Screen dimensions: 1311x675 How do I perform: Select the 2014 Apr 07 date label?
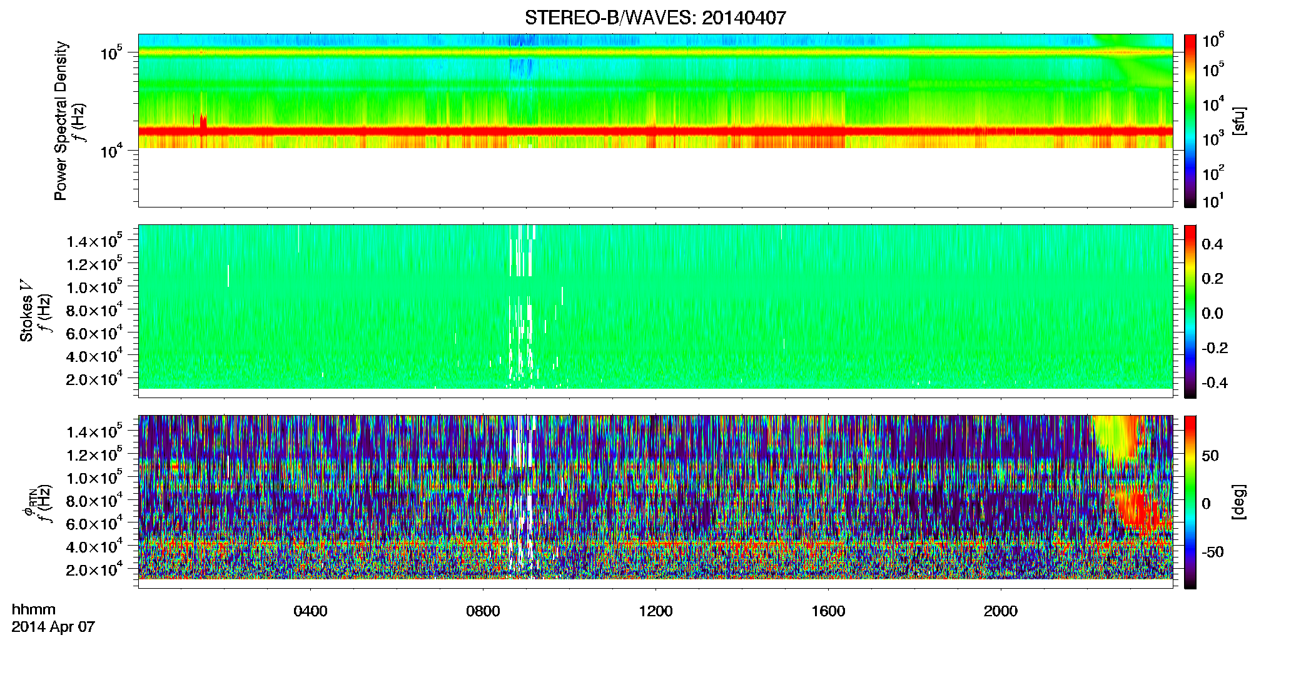click(x=53, y=627)
